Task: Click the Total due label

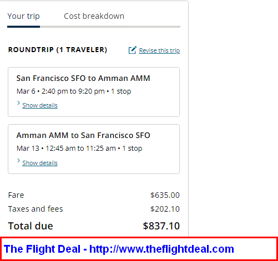Action: tap(31, 226)
